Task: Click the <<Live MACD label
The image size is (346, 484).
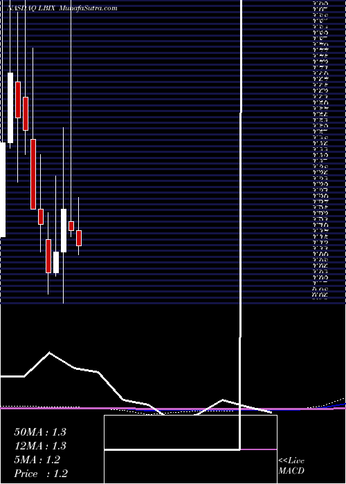Action: [291, 466]
